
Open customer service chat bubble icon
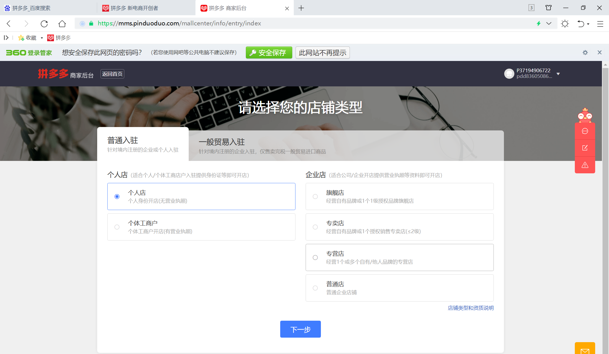(x=585, y=131)
